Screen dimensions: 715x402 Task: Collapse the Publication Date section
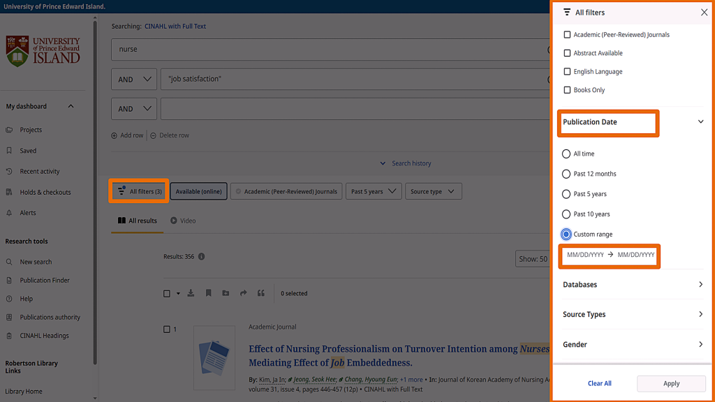pyautogui.click(x=700, y=122)
